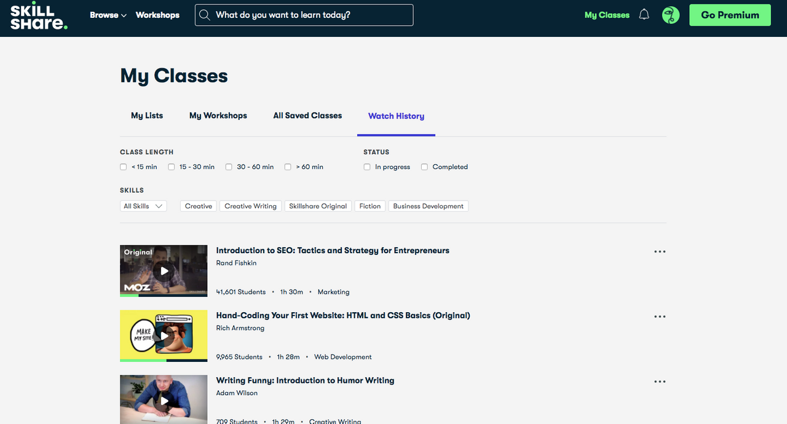Open the Introduction to SEO class title
The width and height of the screenshot is (787, 424).
pos(333,251)
